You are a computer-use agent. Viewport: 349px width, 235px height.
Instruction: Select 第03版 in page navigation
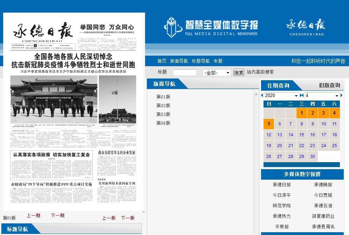point(163,114)
